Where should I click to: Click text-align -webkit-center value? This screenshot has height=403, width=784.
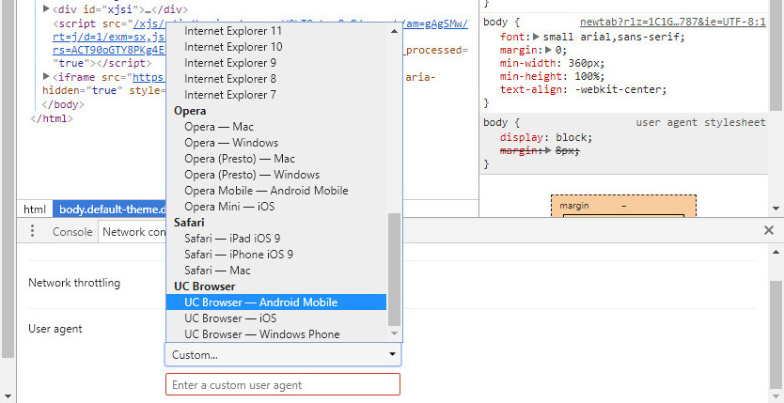[x=617, y=90]
